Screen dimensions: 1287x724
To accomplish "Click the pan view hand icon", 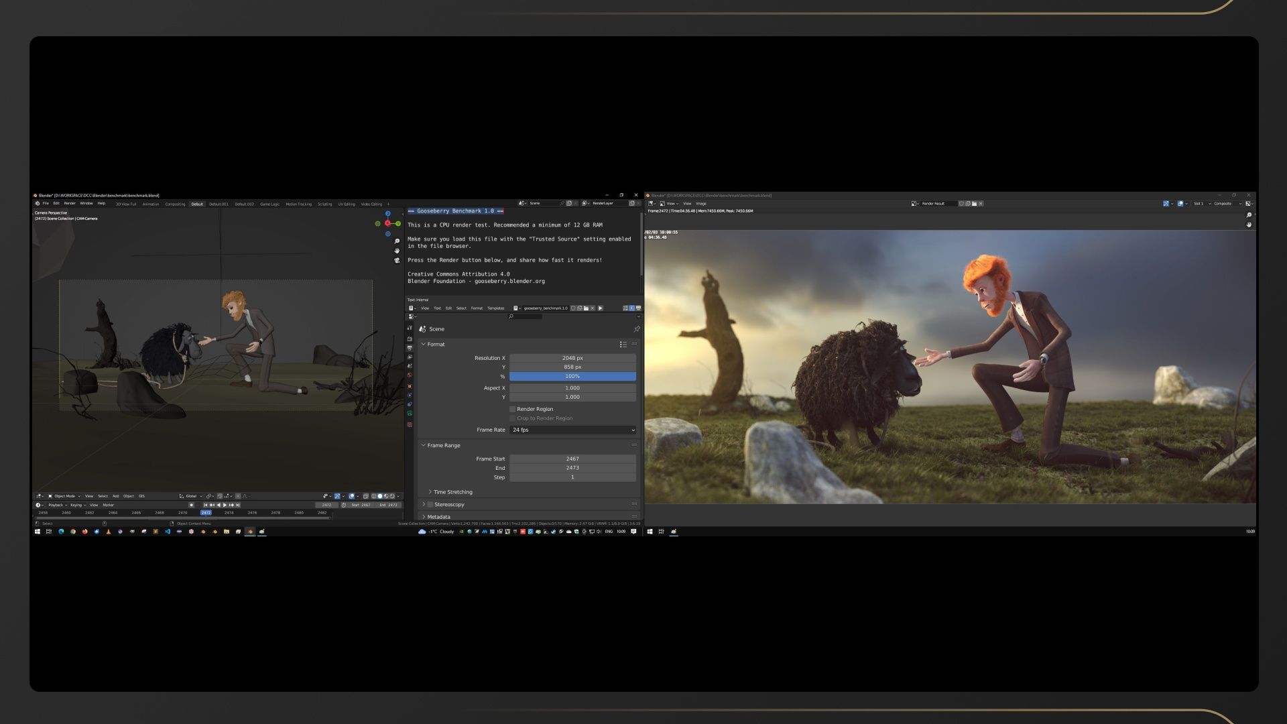I will 397,251.
